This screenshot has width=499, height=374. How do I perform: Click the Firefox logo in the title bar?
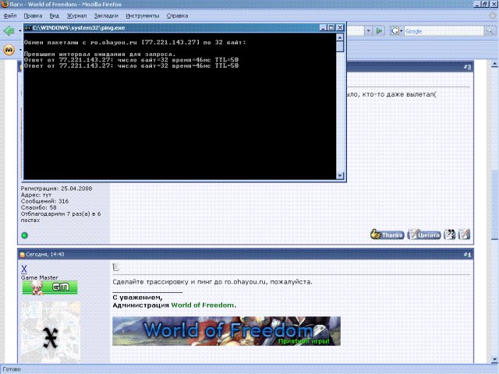pos(5,4)
